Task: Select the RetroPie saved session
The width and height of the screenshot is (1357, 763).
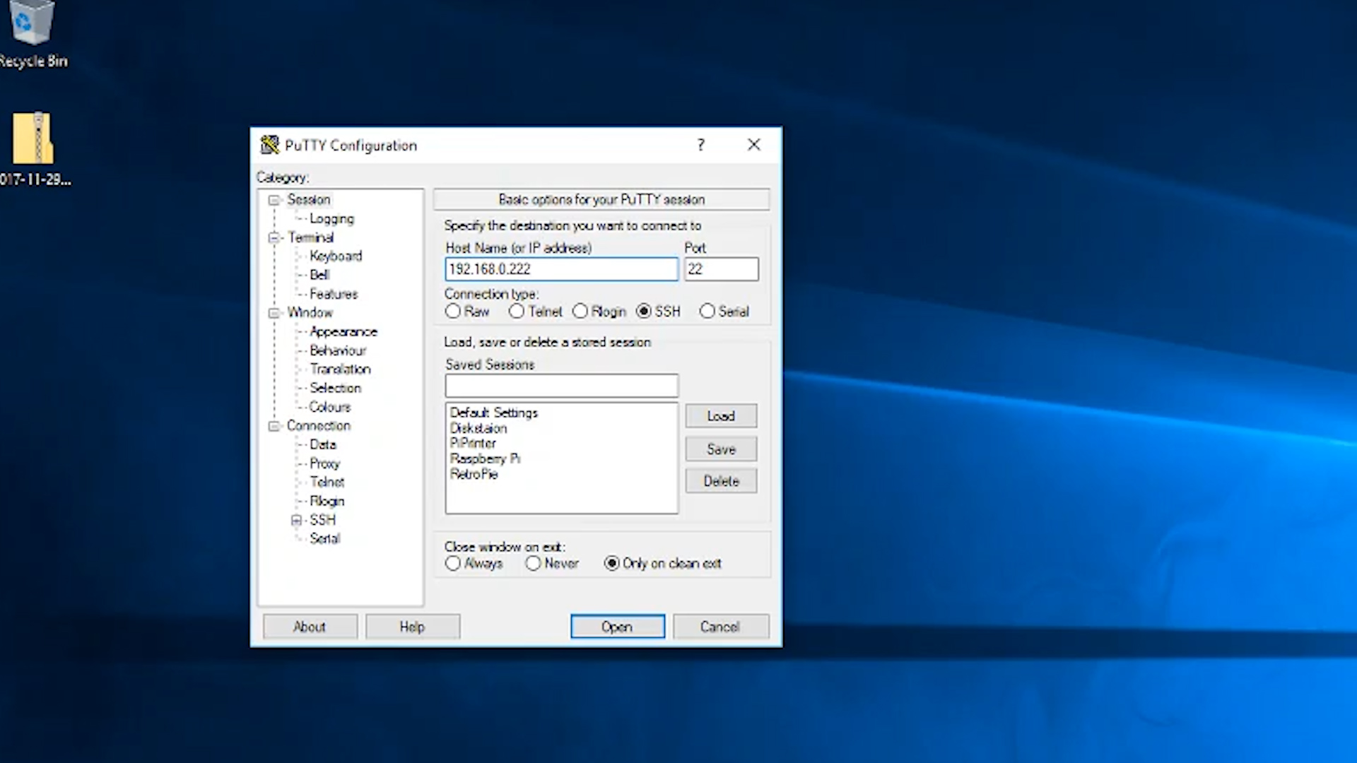Action: [474, 474]
